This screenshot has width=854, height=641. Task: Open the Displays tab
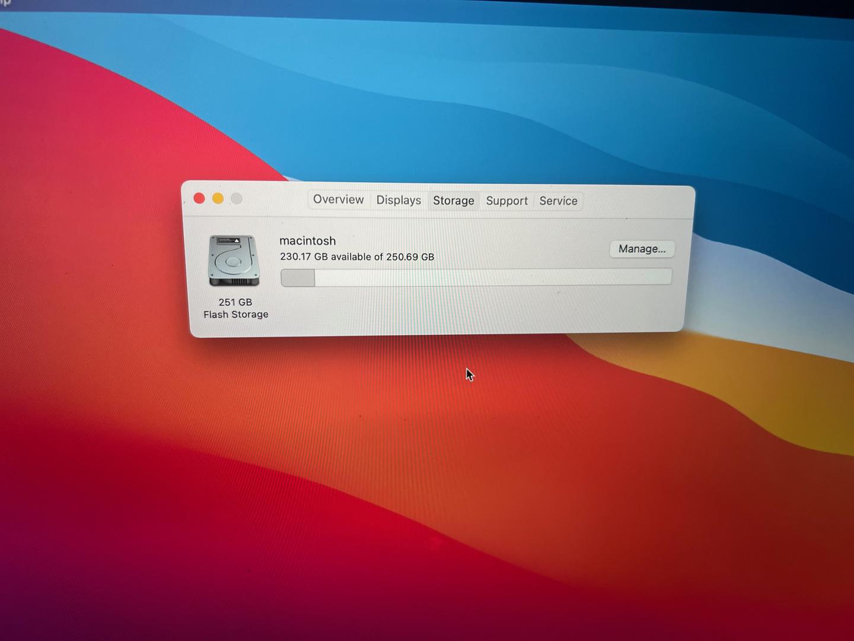tap(399, 201)
